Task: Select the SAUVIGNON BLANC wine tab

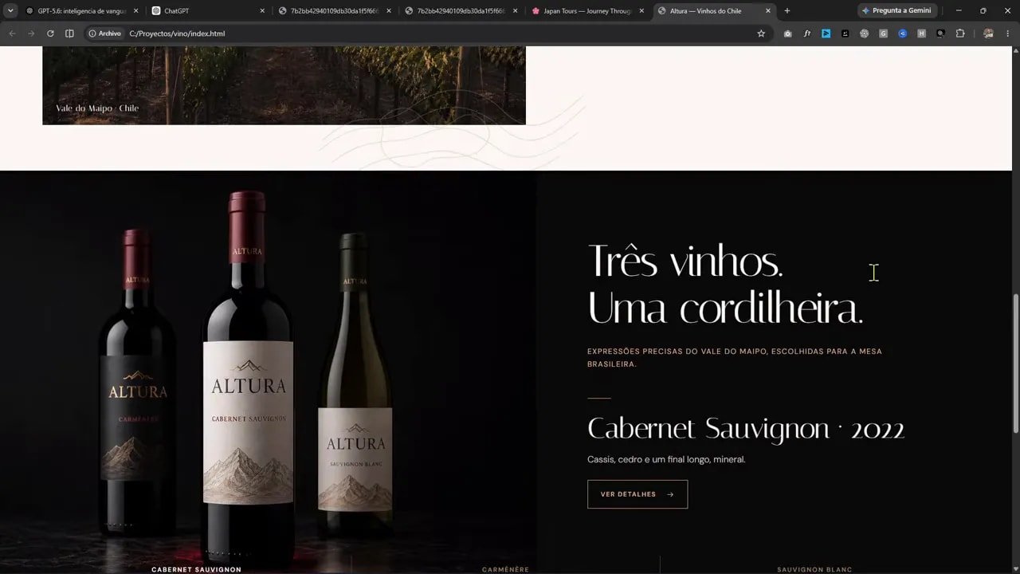Action: tap(814, 569)
